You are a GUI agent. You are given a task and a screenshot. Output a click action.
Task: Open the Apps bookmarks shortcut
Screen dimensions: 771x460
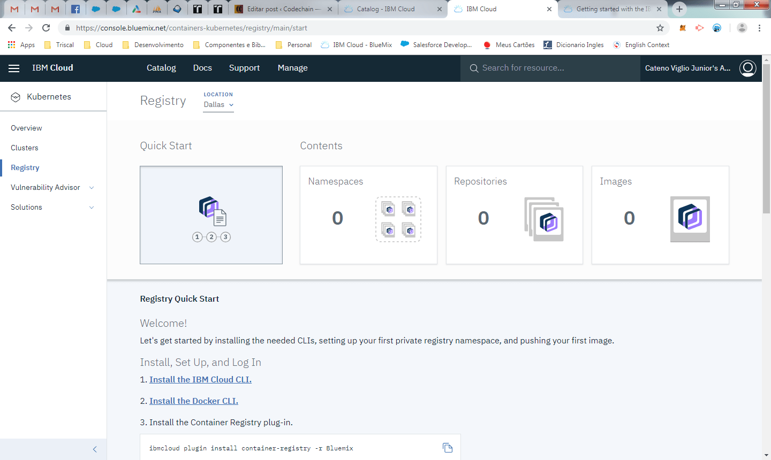coord(21,45)
